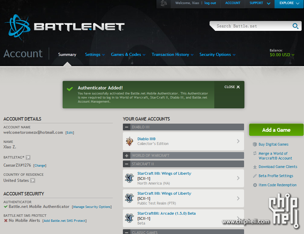The image size is (304, 234).
Task: Open StarCraft II Arcade (1.5.0) Beta link
Action: 167,213
